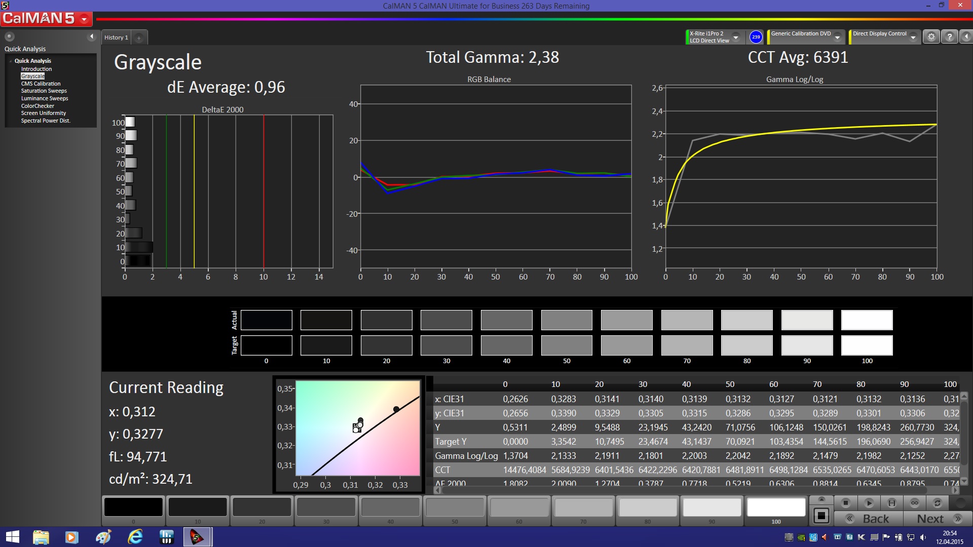
Task: Toggle the right panel collapse arrow
Action: pyautogui.click(x=966, y=36)
